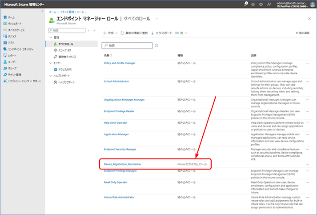Open the 作成 dropdown
Image resolution: width=317 pixels, height=215 pixels.
click(110, 33)
